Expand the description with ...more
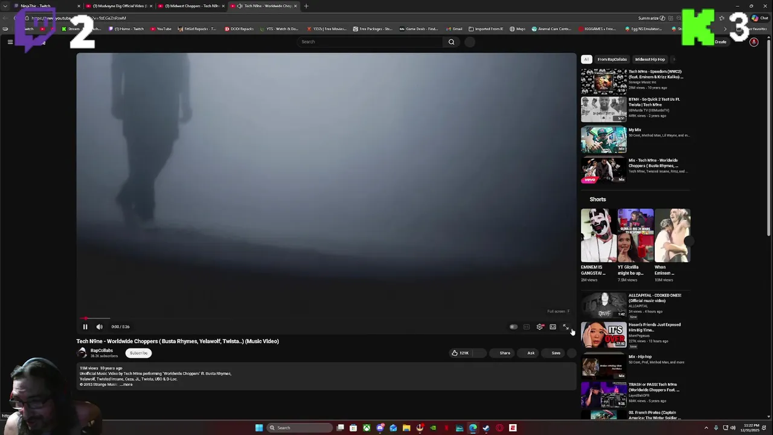 (126, 384)
